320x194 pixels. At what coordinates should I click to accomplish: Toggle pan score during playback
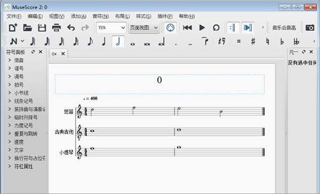pos(248,28)
